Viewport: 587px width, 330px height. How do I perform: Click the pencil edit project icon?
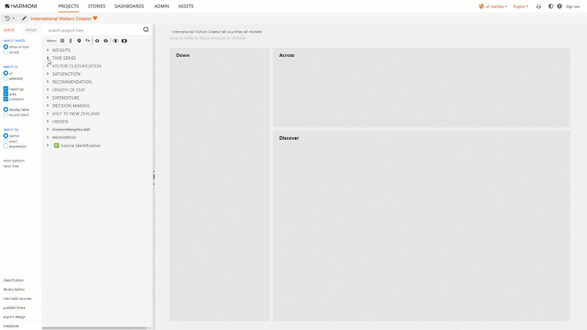24,19
